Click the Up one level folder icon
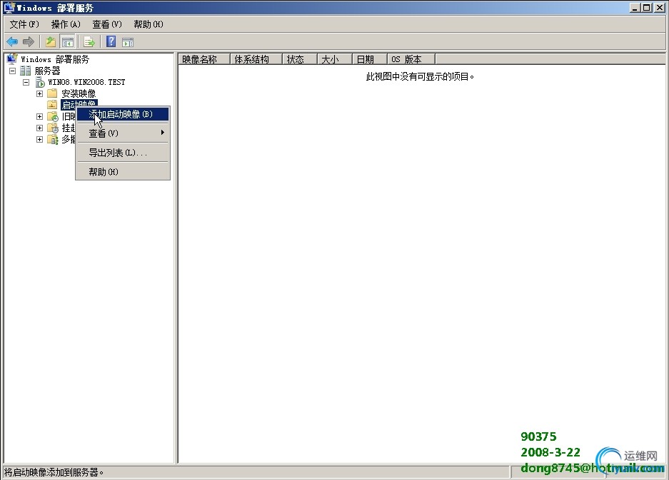This screenshot has width=669, height=480. coord(51,42)
